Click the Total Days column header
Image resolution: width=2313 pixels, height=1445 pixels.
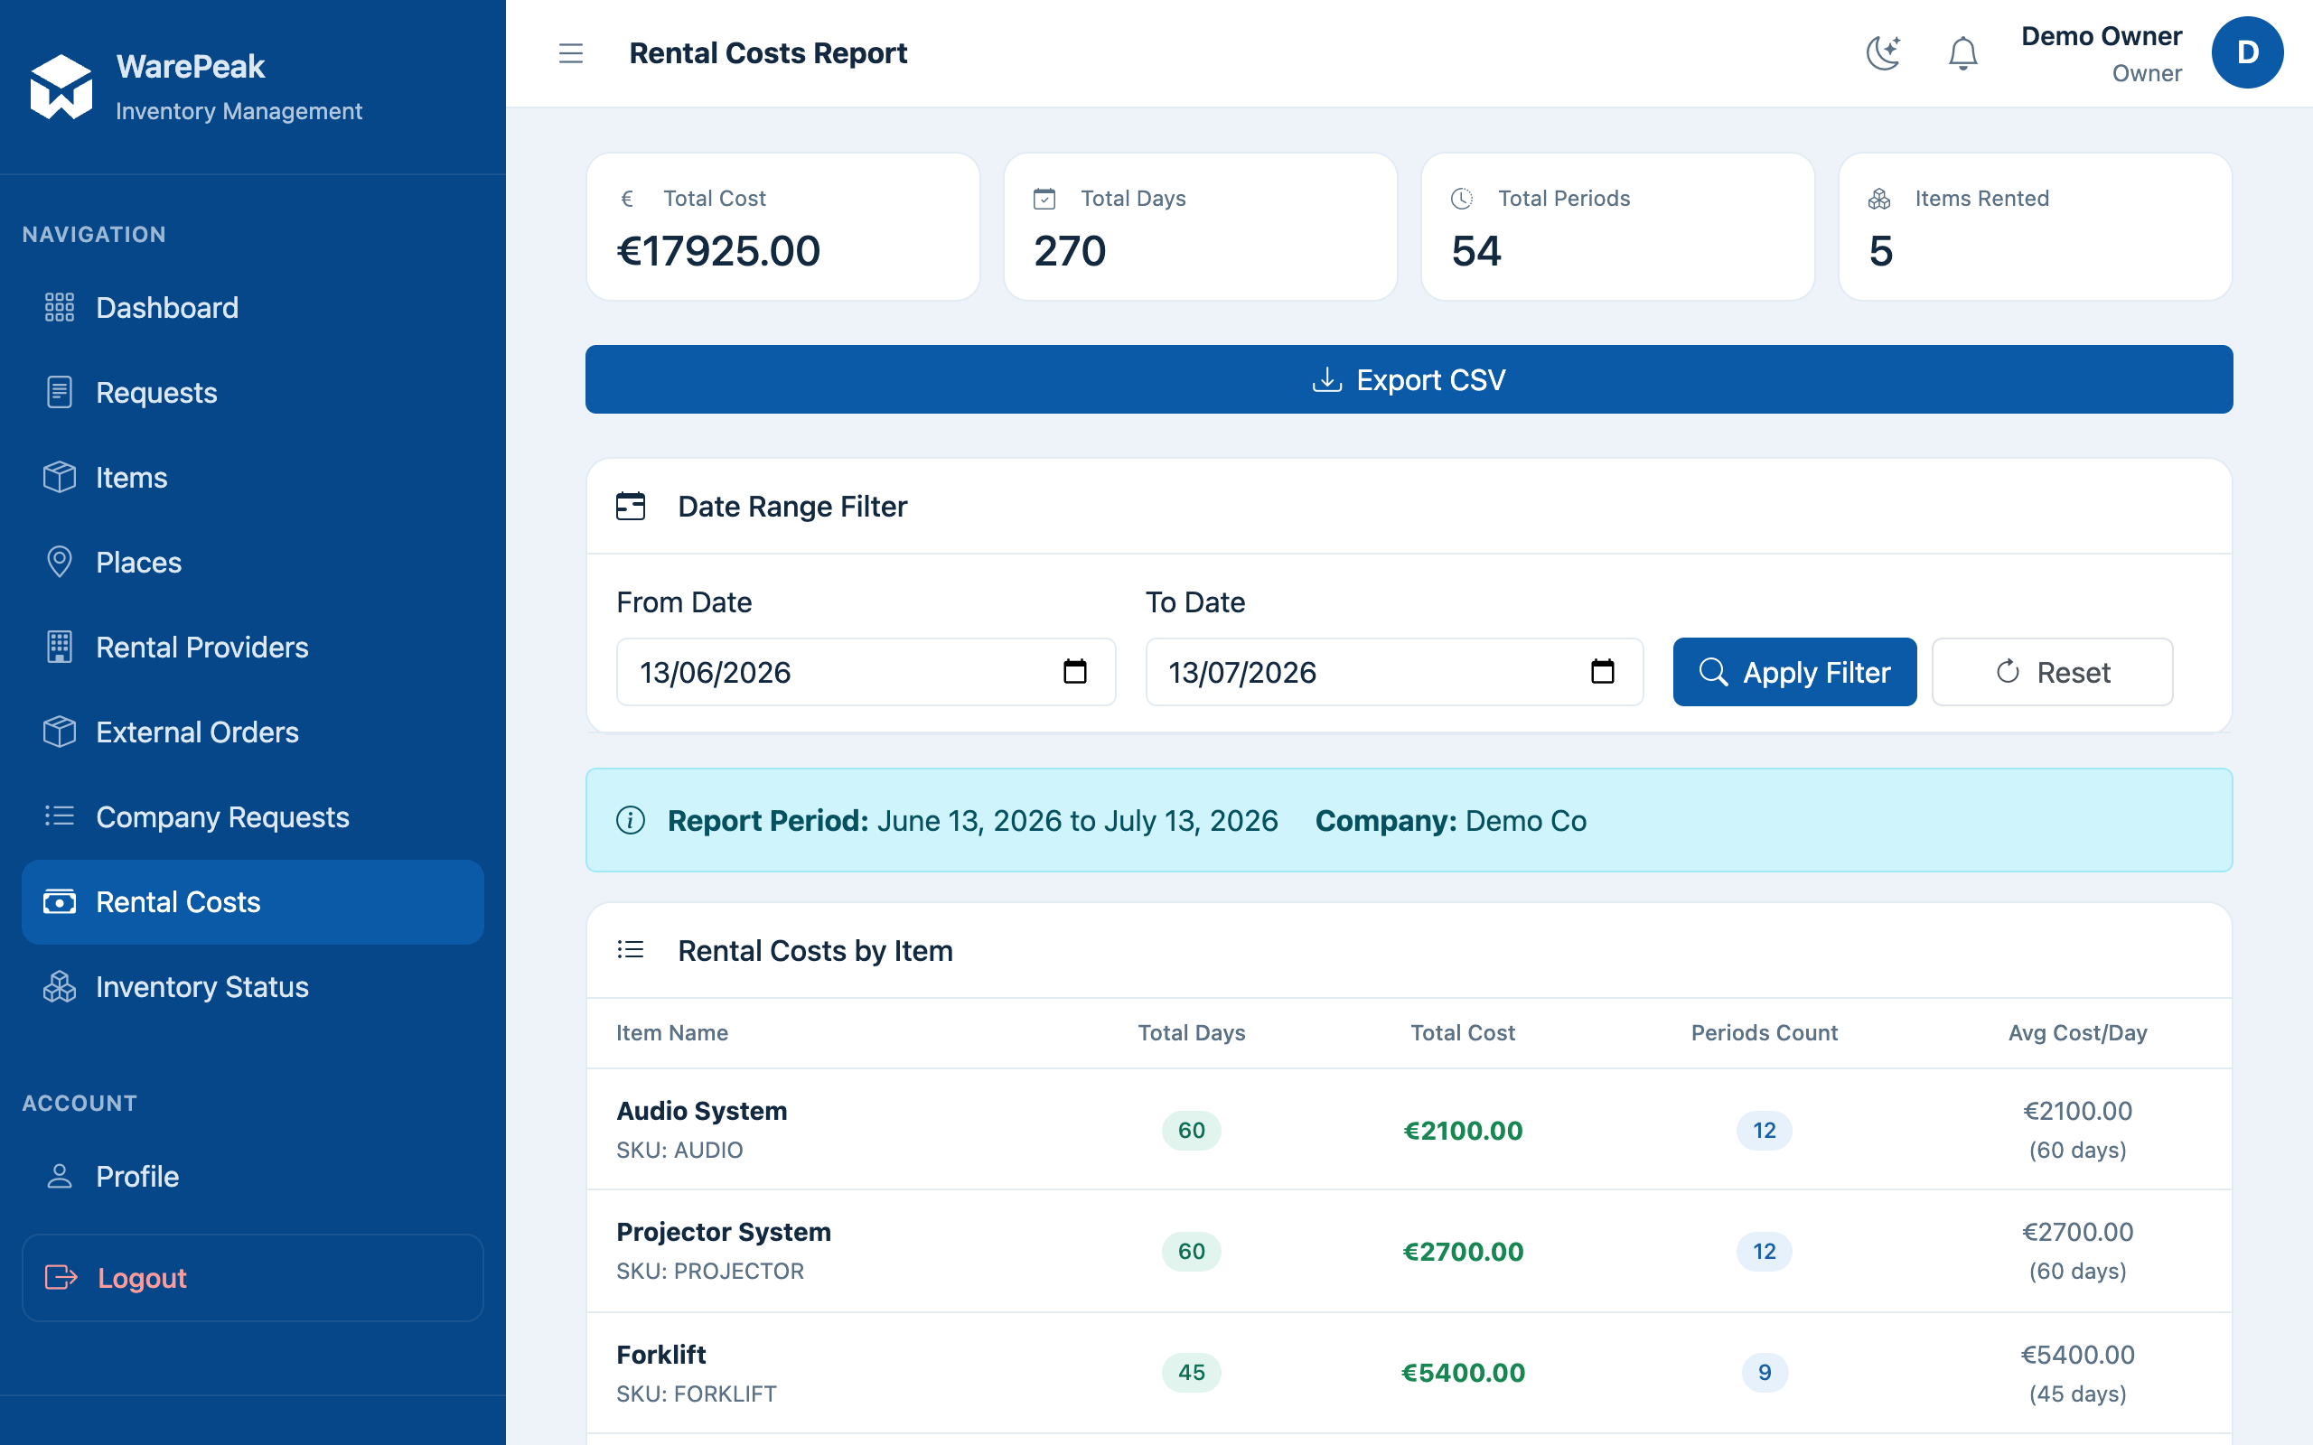click(1191, 1033)
